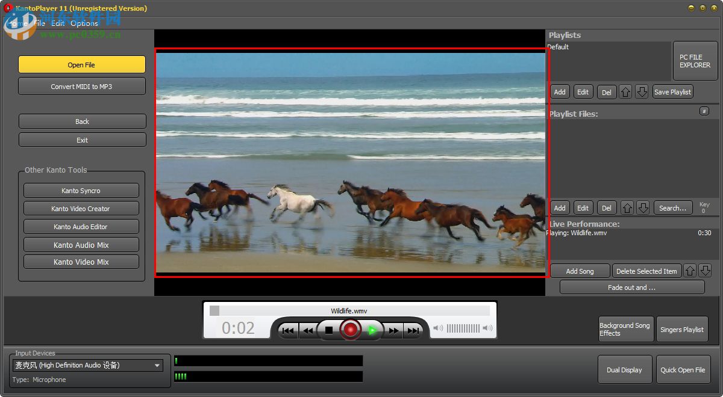The width and height of the screenshot is (723, 397).
Task: Click the Search... dropdown in Playlist Files
Action: tap(672, 208)
